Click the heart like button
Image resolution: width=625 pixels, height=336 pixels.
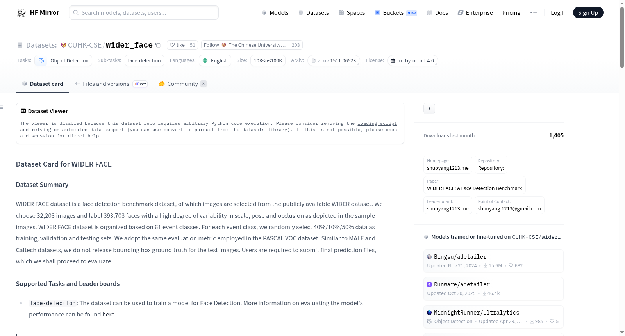(x=177, y=45)
